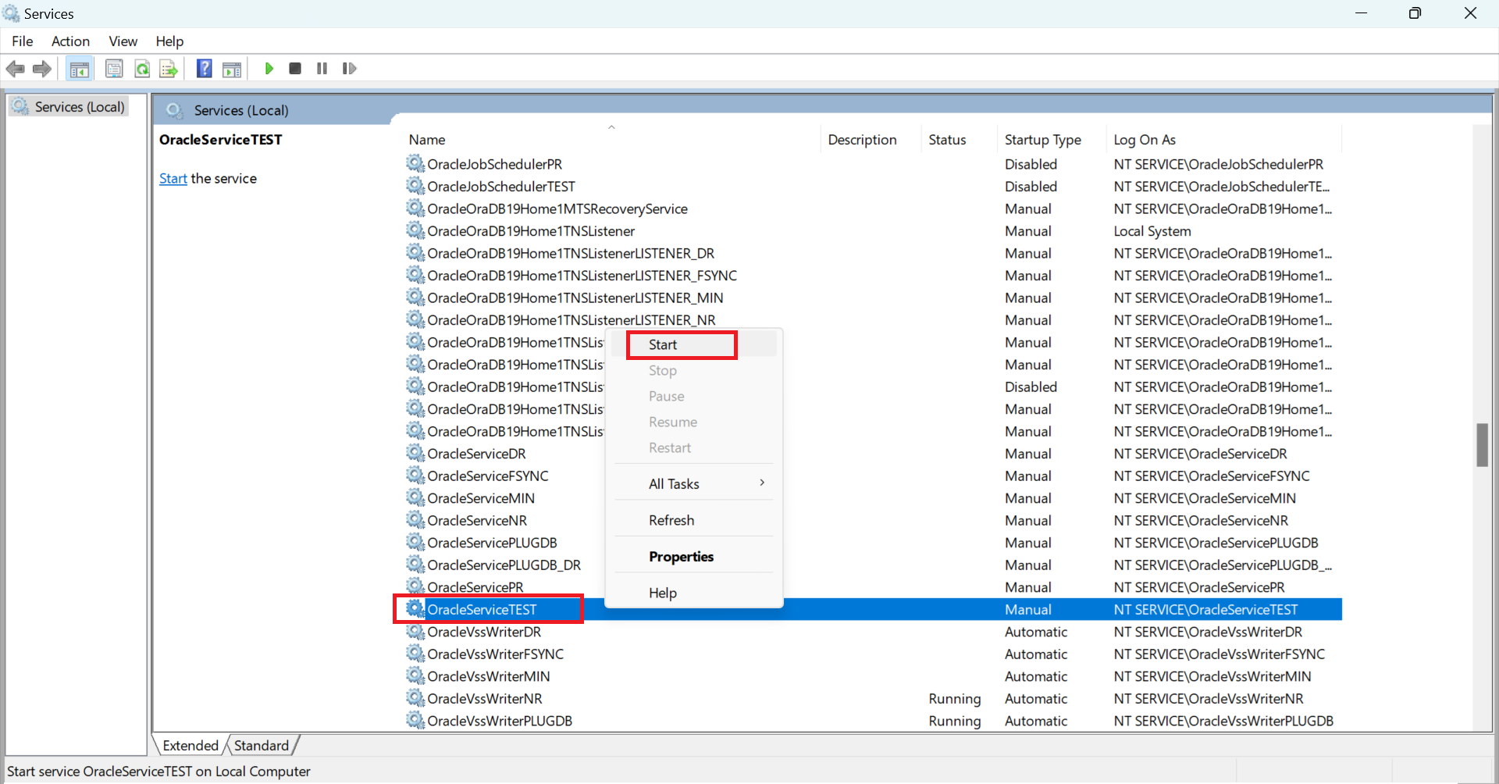Choose Help in the context menu
The width and height of the screenshot is (1499, 784).
pos(695,593)
